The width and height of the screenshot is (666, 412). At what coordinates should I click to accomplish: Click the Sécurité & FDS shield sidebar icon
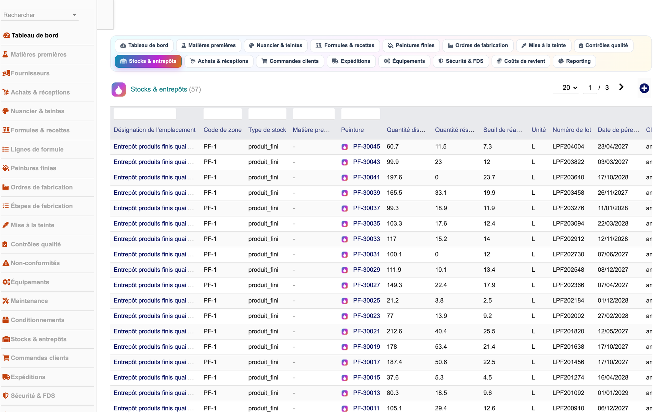pyautogui.click(x=5, y=396)
